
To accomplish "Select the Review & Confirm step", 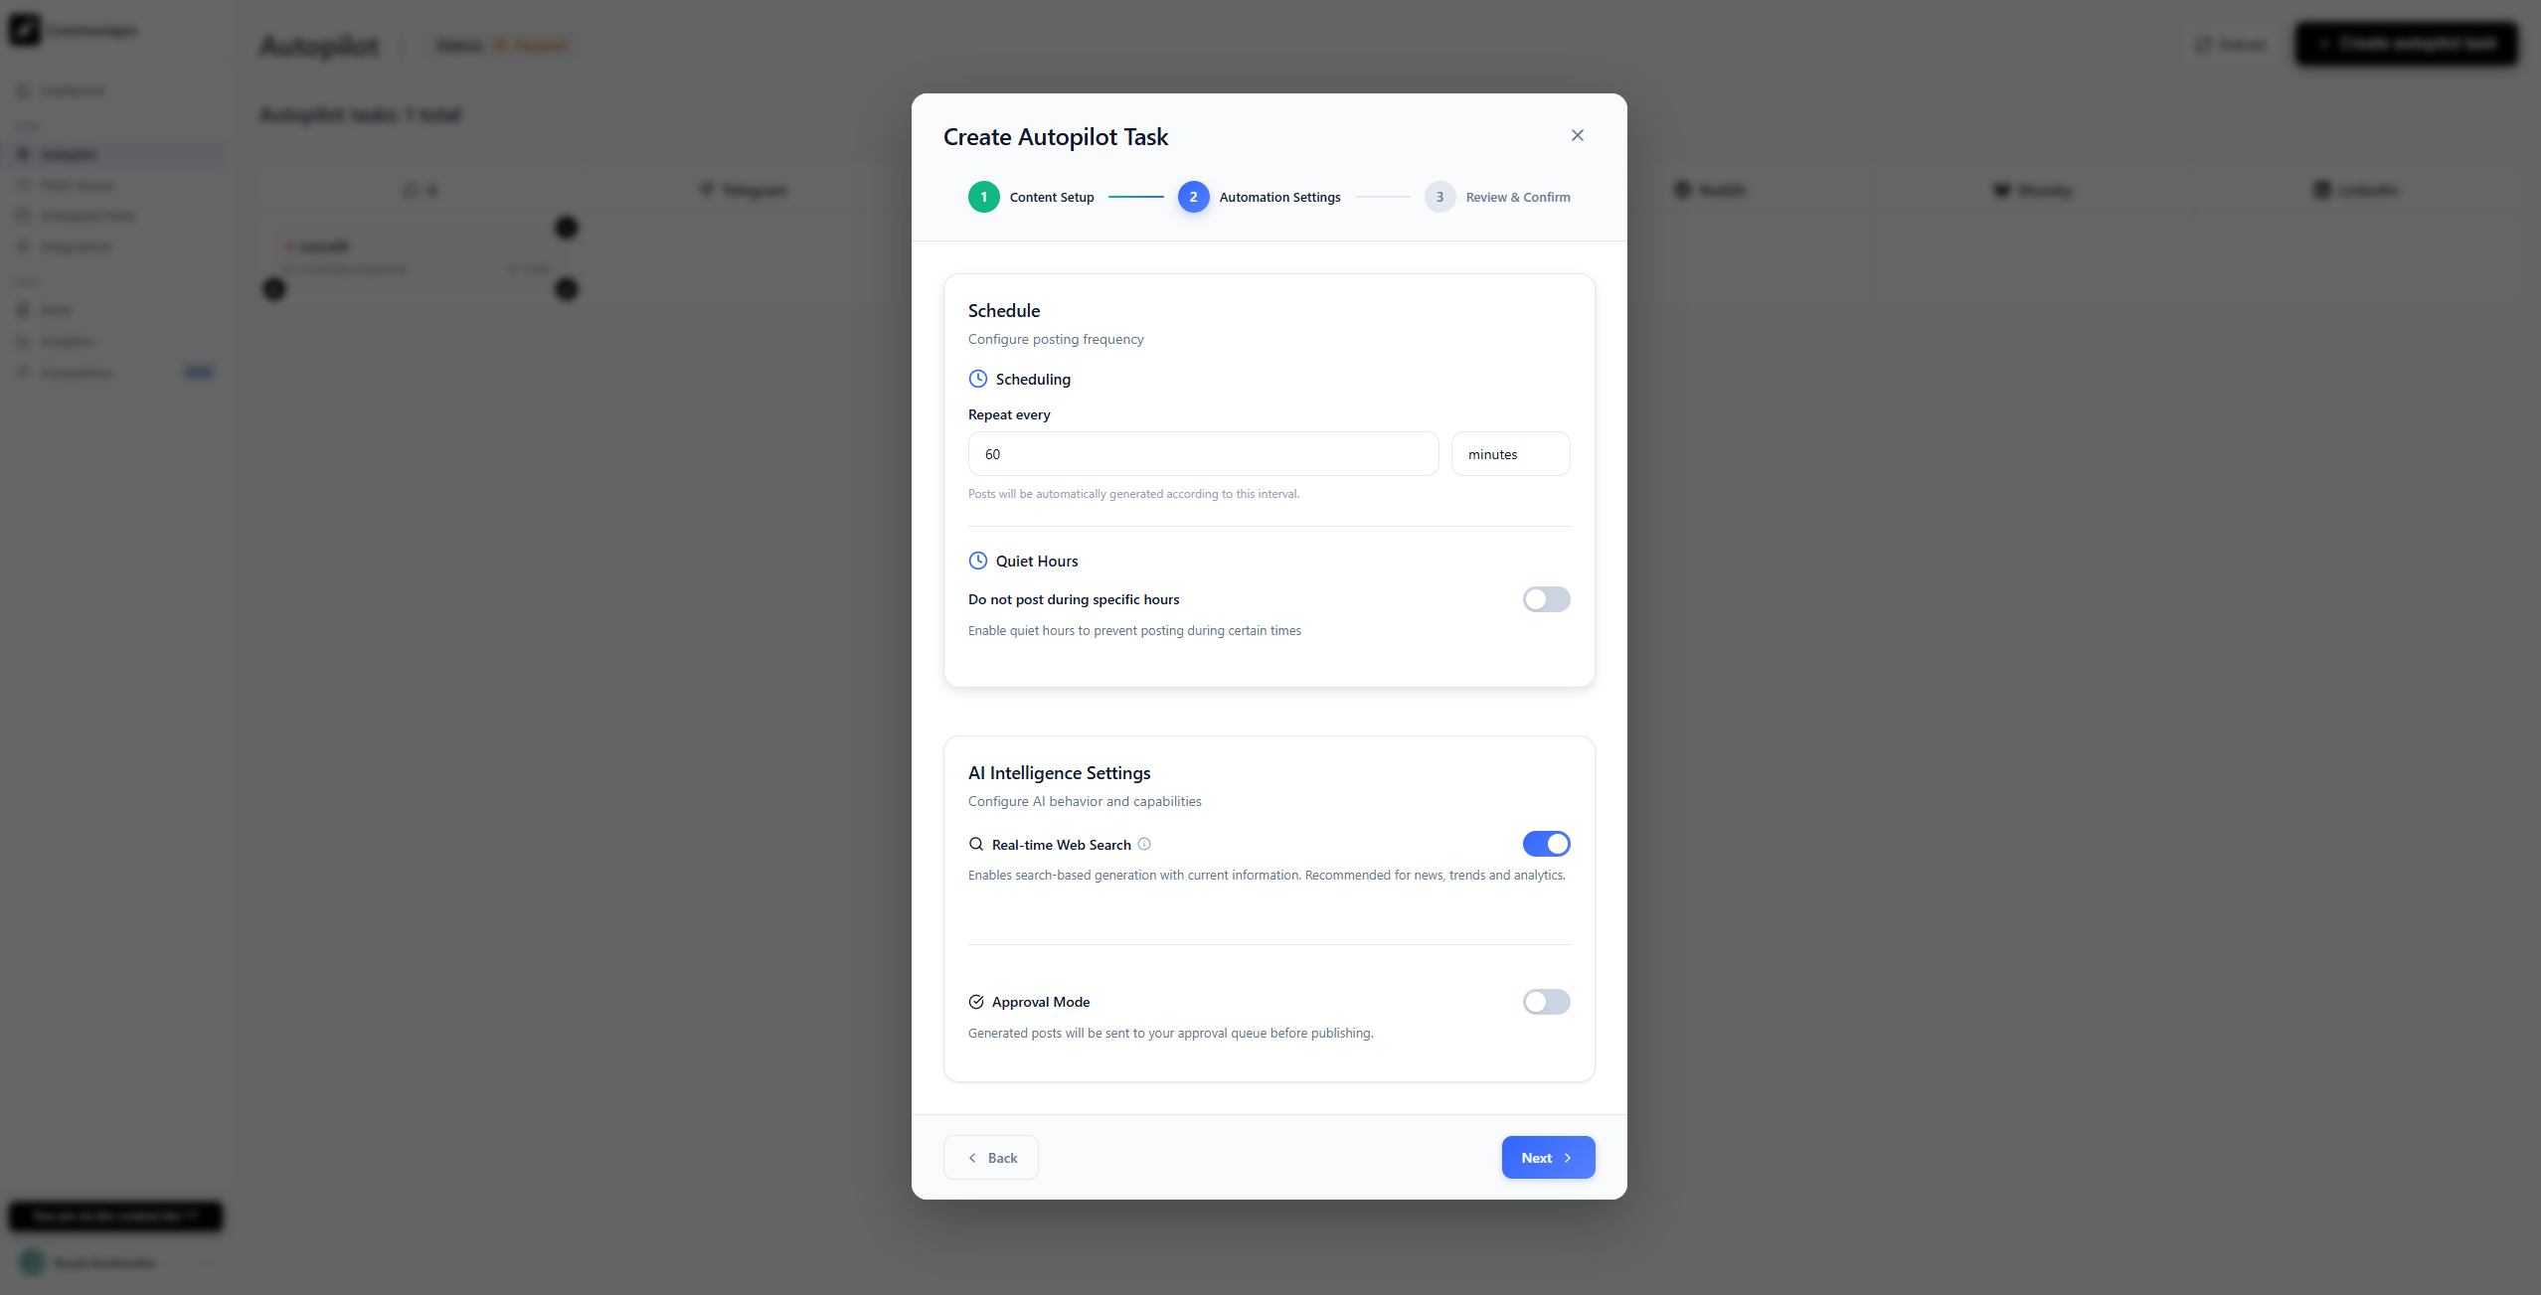I will 1518,198.
